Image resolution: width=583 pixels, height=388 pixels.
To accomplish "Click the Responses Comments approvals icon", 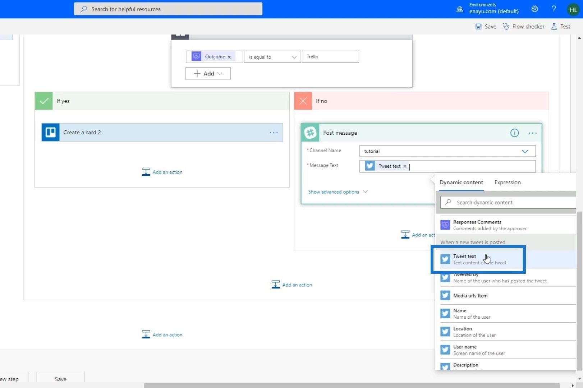I will tap(445, 225).
